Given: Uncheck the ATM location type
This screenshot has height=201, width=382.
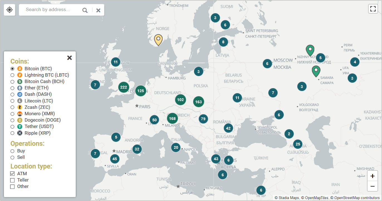Looking at the screenshot, I should click(x=12, y=174).
